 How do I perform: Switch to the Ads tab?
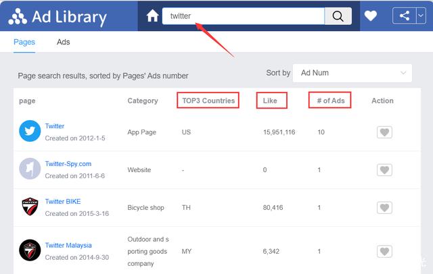(63, 42)
